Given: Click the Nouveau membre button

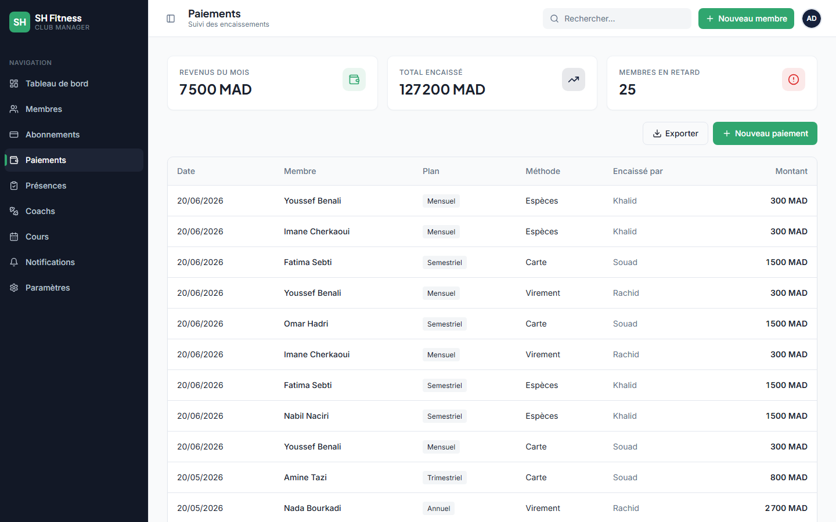Looking at the screenshot, I should pos(746,19).
